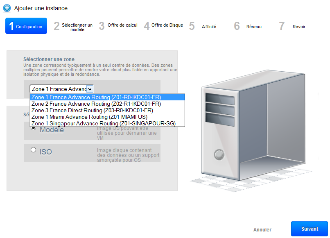The width and height of the screenshot is (330, 238).
Task: Pick Zone 3 France Direct Routing
Action: click(92, 111)
